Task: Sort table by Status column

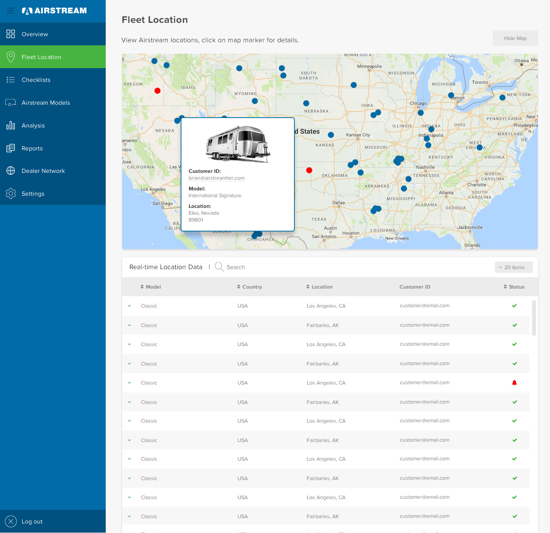Action: click(x=514, y=287)
